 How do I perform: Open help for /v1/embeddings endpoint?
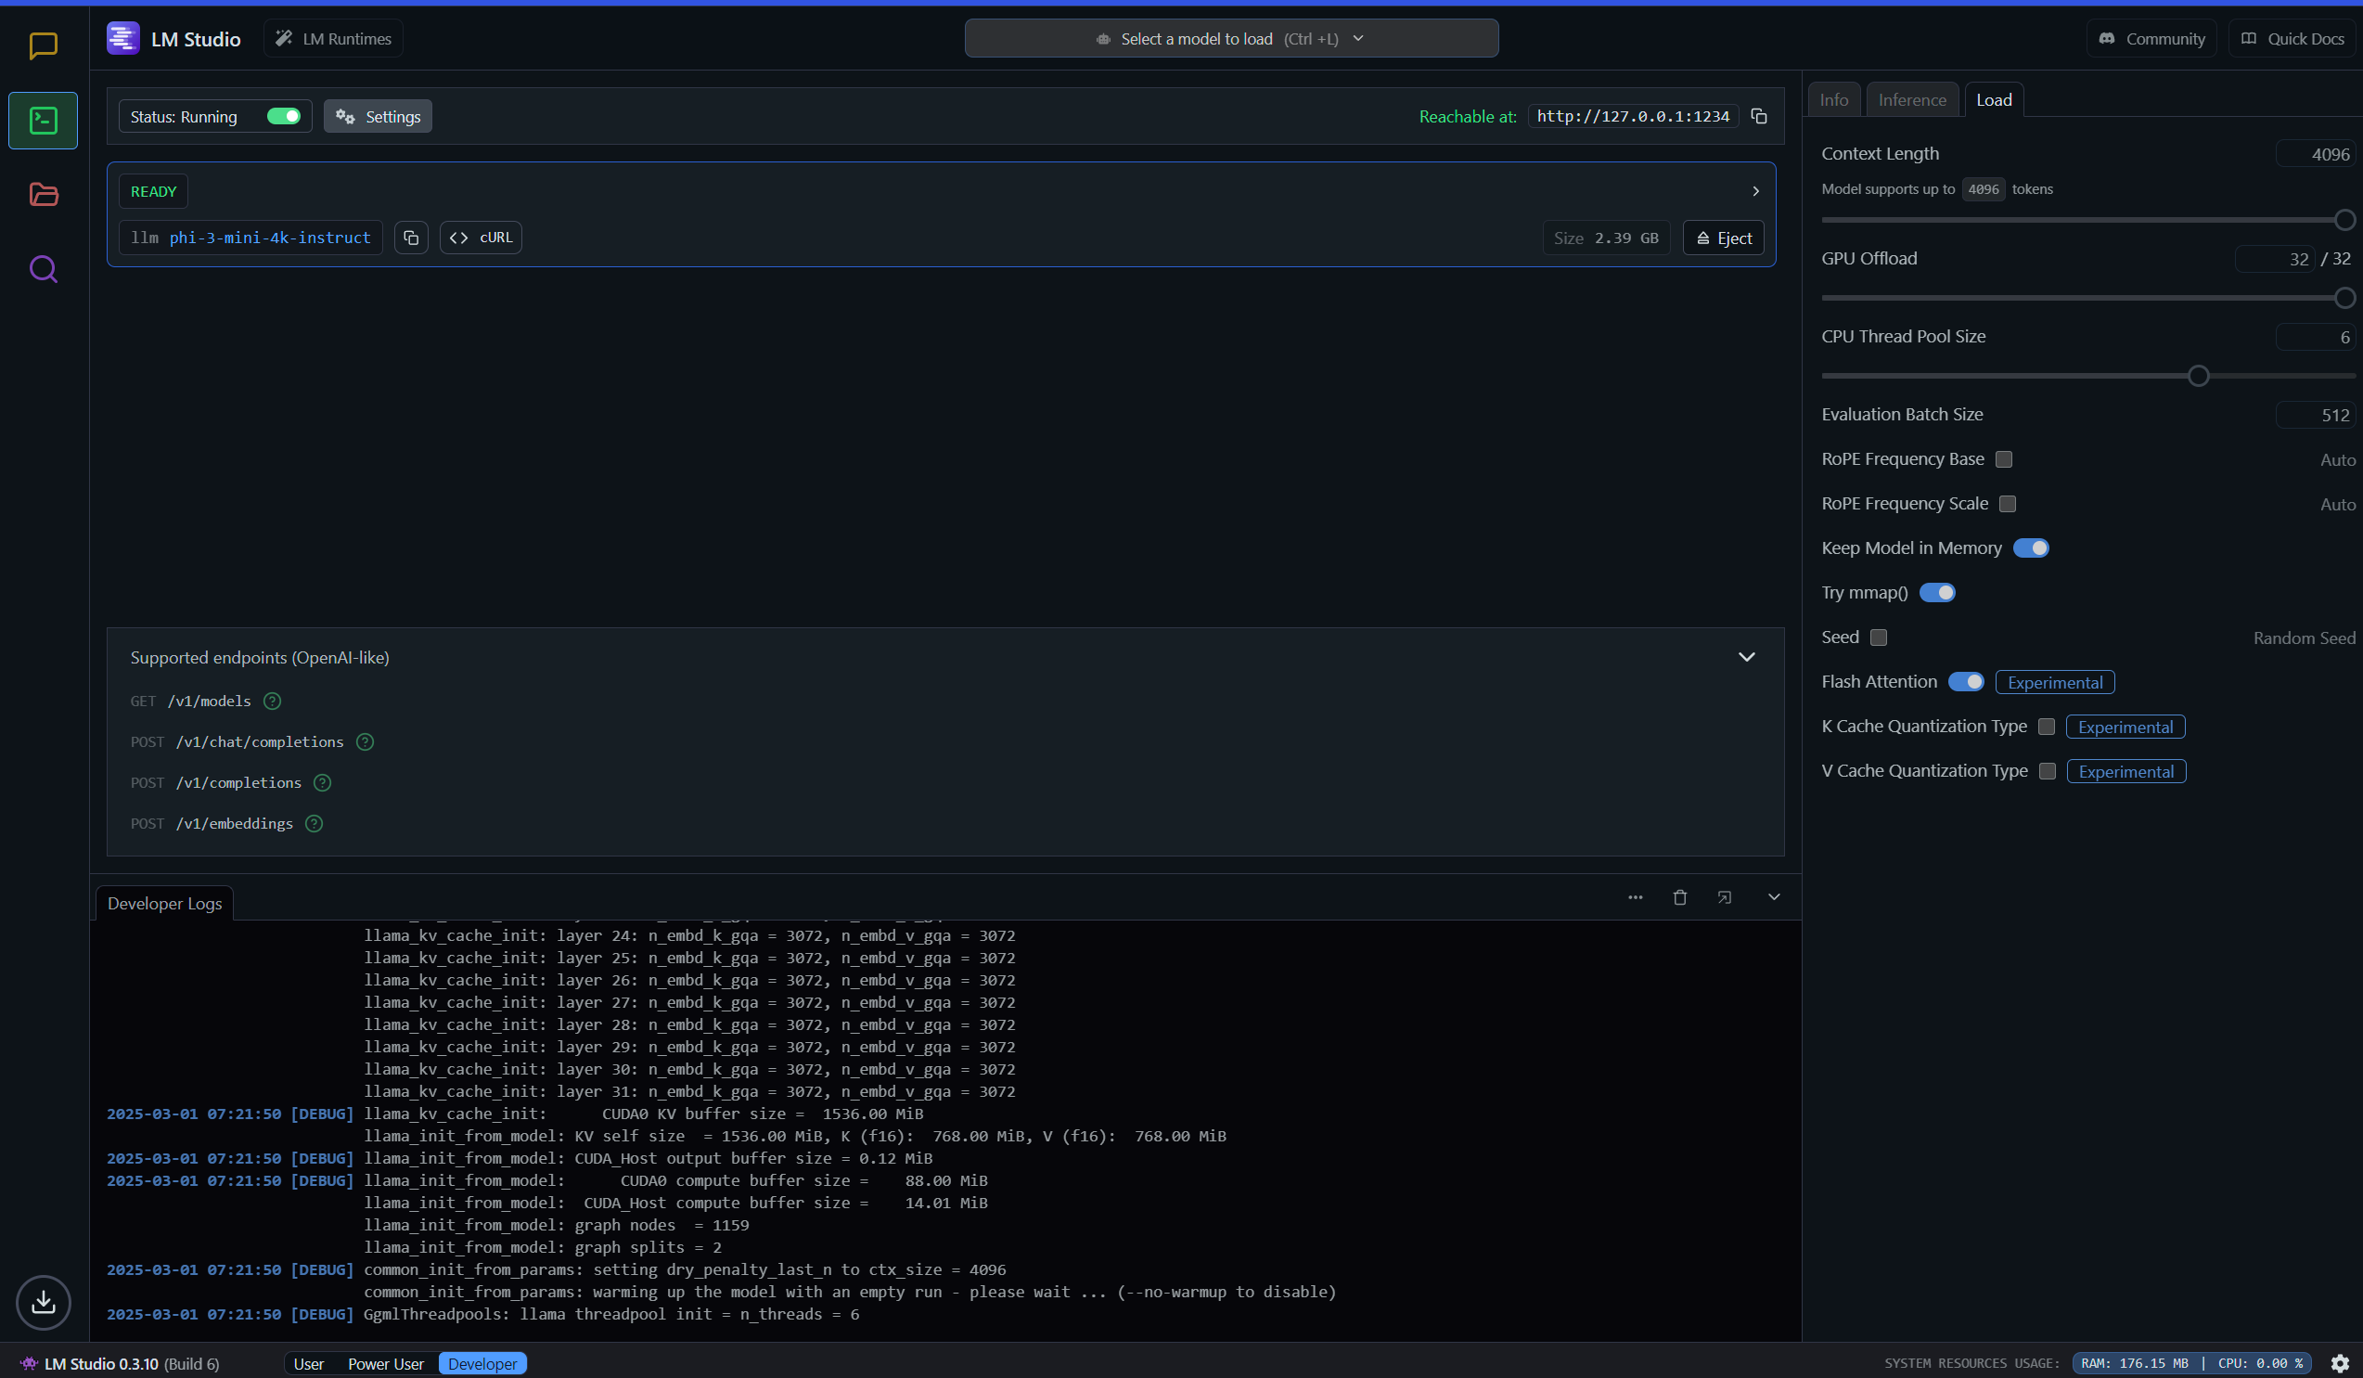coord(315,824)
